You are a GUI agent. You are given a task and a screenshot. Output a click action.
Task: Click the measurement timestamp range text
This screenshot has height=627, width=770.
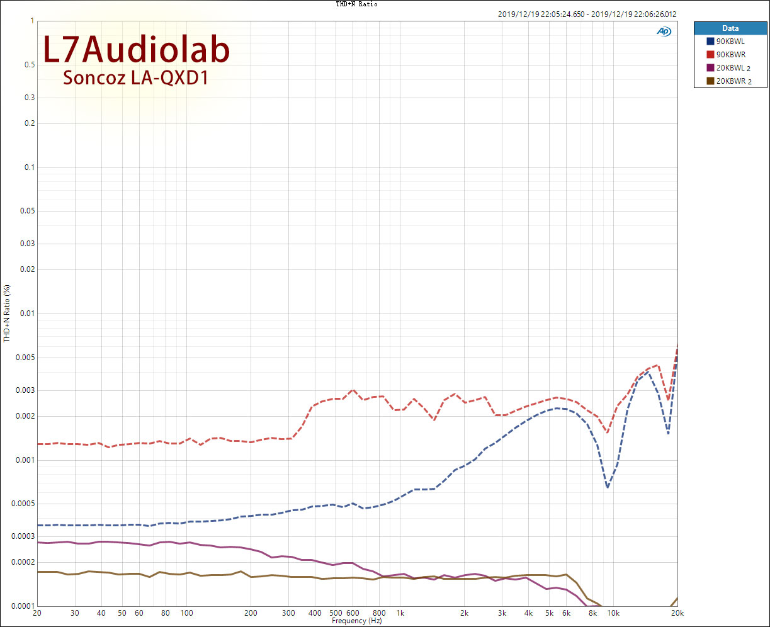[x=587, y=14]
